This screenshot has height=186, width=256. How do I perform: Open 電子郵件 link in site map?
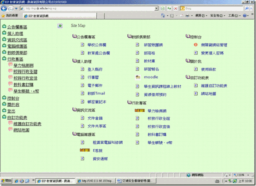tap(95, 85)
